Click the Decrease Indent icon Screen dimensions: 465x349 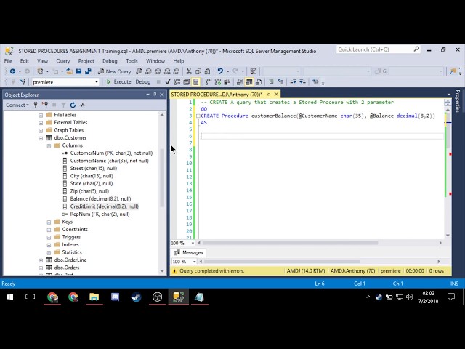click(x=294, y=82)
